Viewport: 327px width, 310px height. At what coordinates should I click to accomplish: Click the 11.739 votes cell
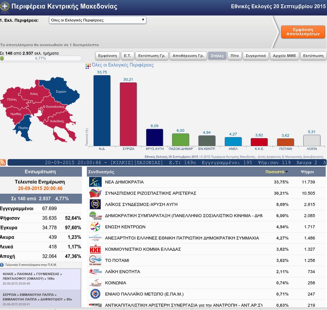[x=308, y=182]
